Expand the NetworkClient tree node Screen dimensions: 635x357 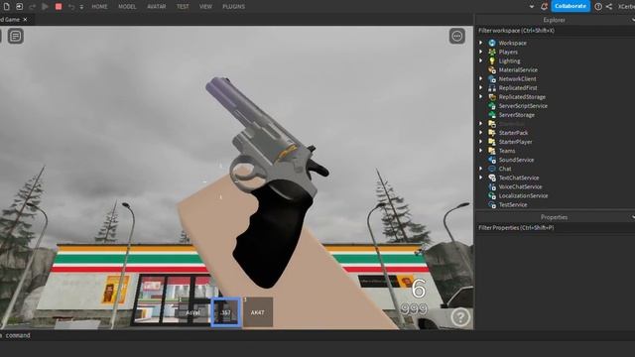pos(480,78)
